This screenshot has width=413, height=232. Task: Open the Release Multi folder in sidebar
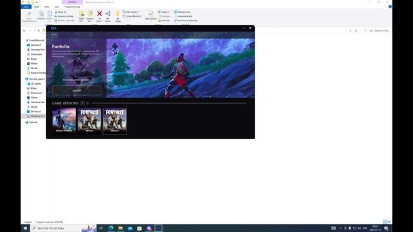(36, 73)
